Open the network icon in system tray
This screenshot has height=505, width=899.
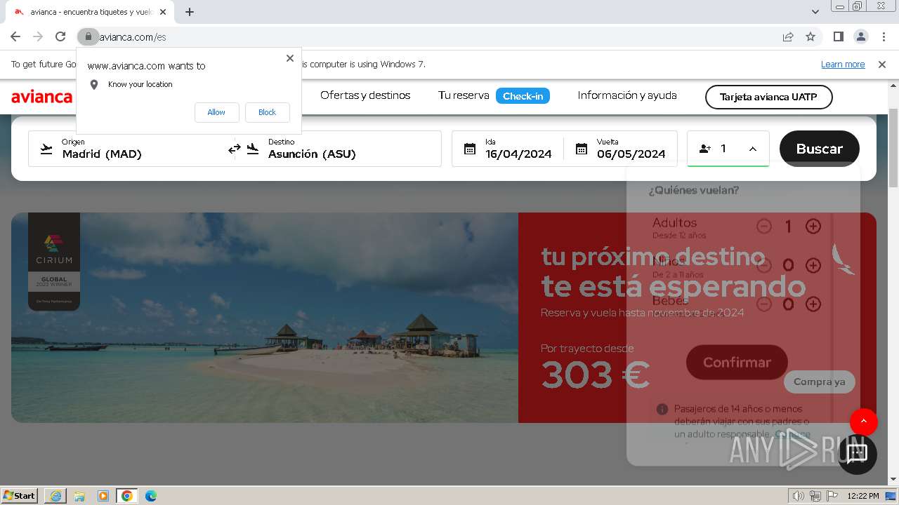[x=815, y=496]
